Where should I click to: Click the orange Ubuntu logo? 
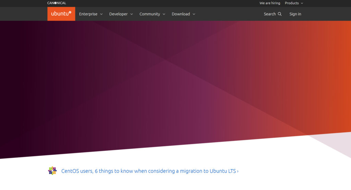61,14
